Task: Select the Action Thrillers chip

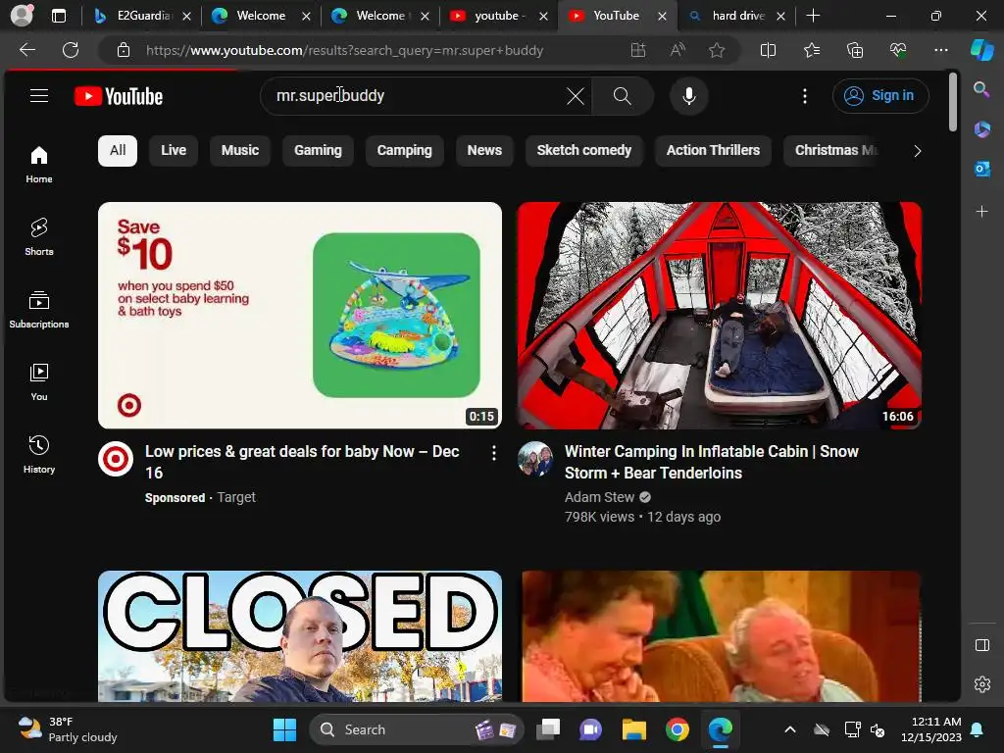Action: pos(713,150)
